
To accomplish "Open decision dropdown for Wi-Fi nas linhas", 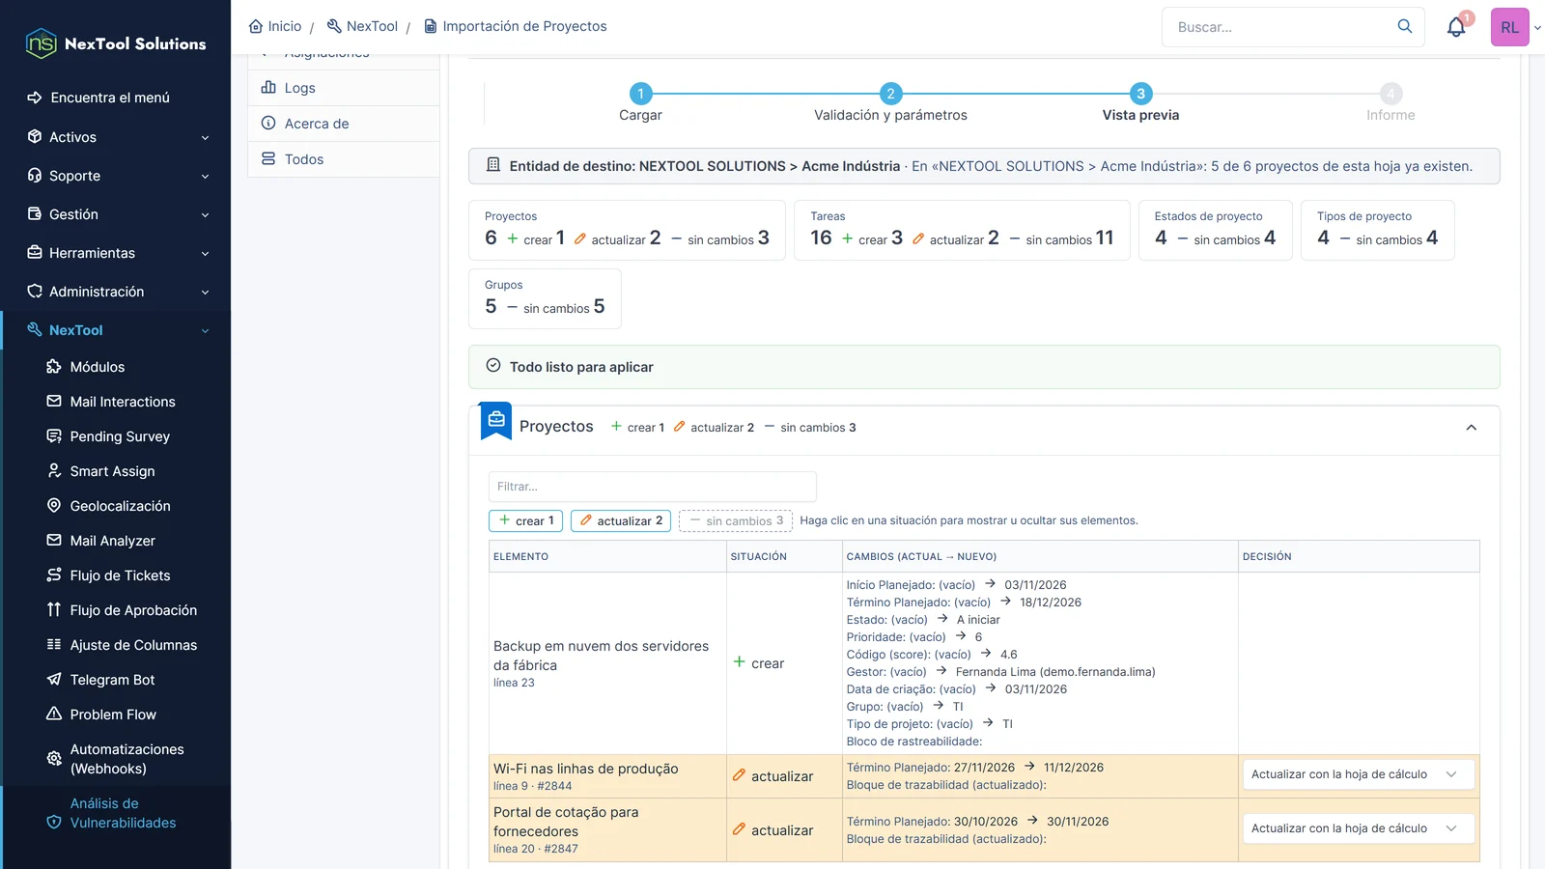I will [x=1358, y=774].
